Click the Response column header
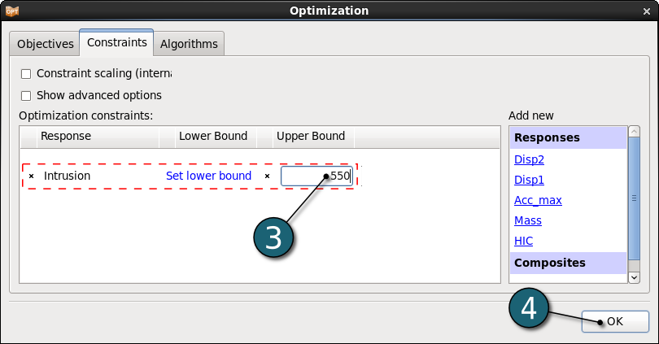 (x=66, y=136)
